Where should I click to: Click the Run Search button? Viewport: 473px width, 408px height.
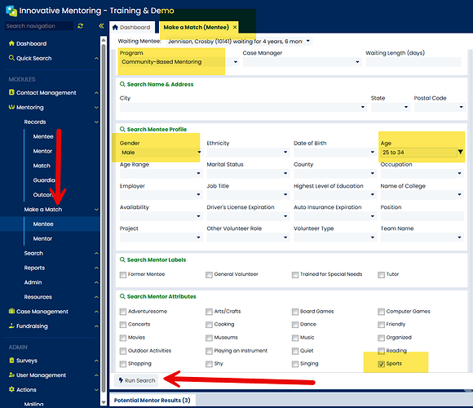pyautogui.click(x=137, y=380)
